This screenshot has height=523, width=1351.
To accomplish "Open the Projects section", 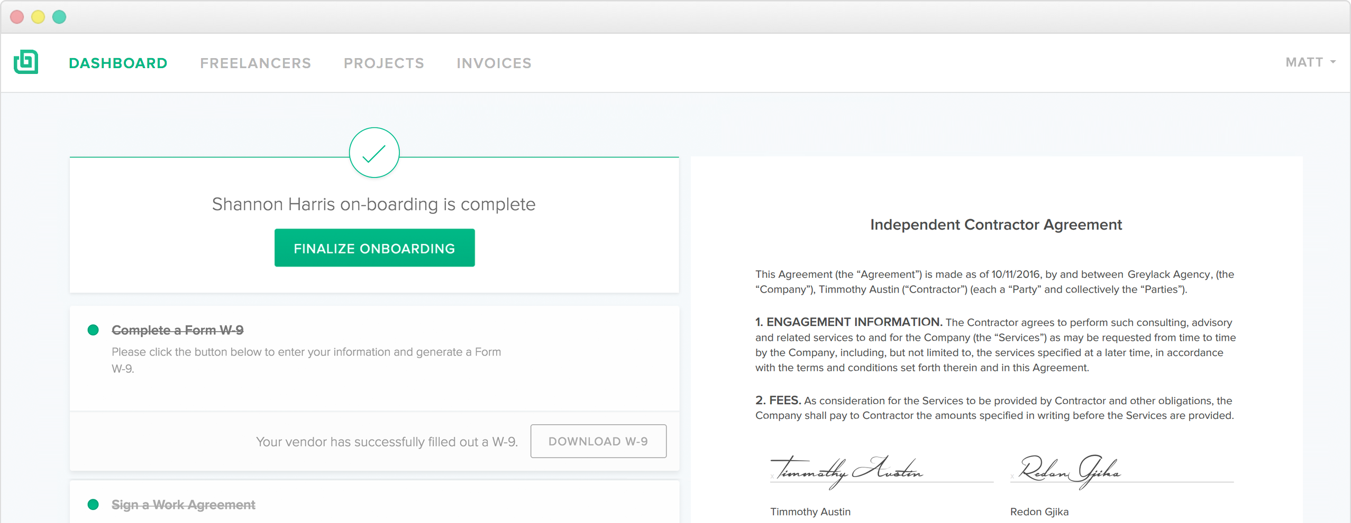I will 384,63.
